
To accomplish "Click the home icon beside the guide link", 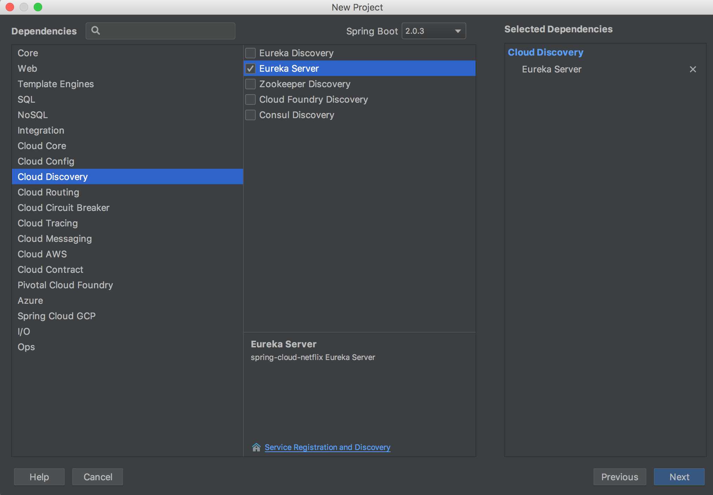I will pos(256,447).
